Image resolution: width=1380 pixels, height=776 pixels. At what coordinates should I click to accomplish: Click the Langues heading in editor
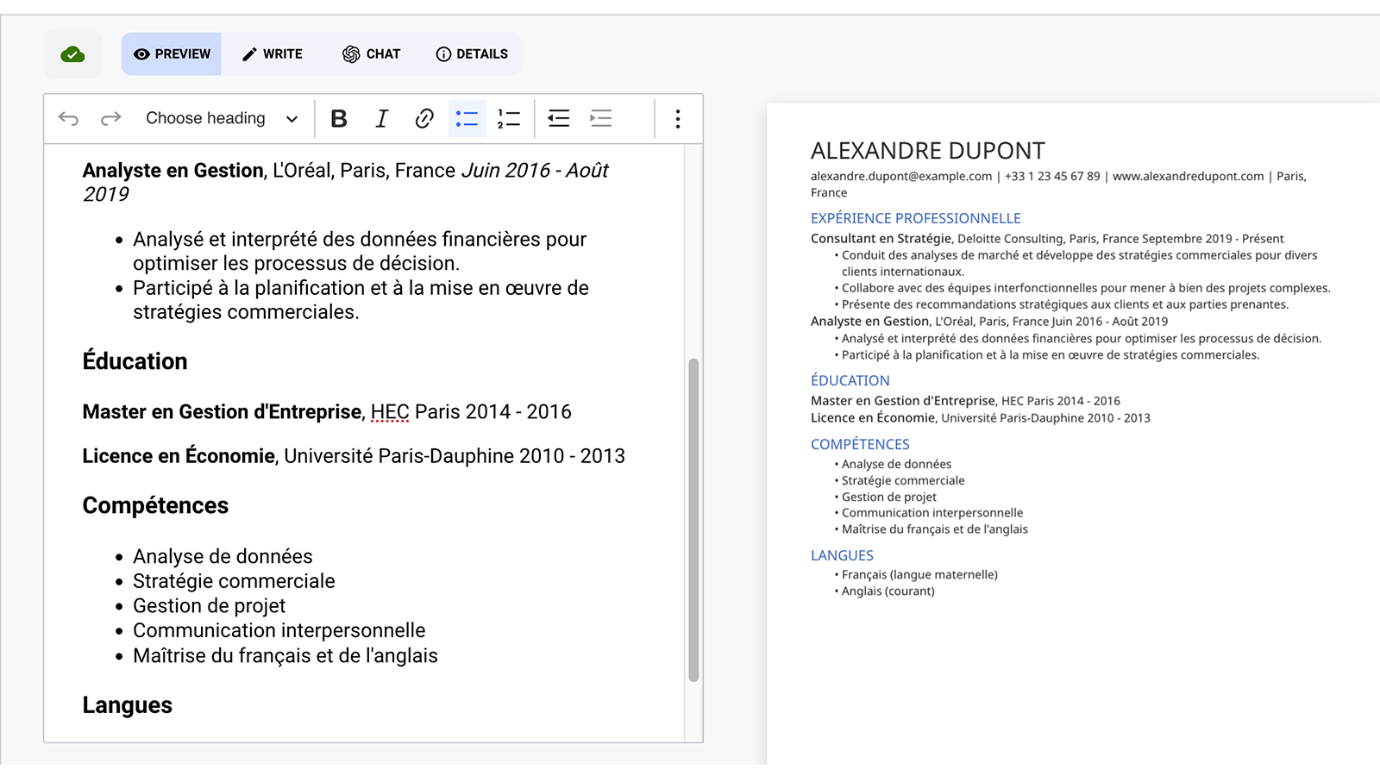(128, 705)
